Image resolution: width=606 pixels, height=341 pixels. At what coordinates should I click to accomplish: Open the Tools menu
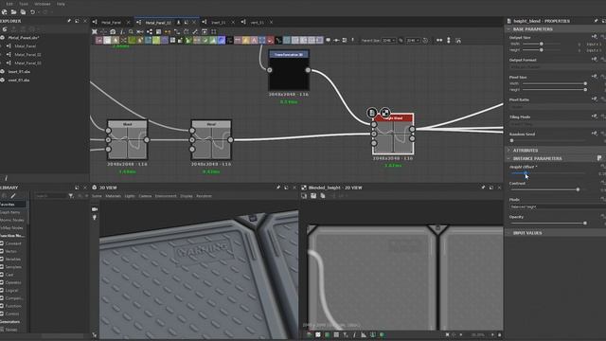tap(24, 4)
